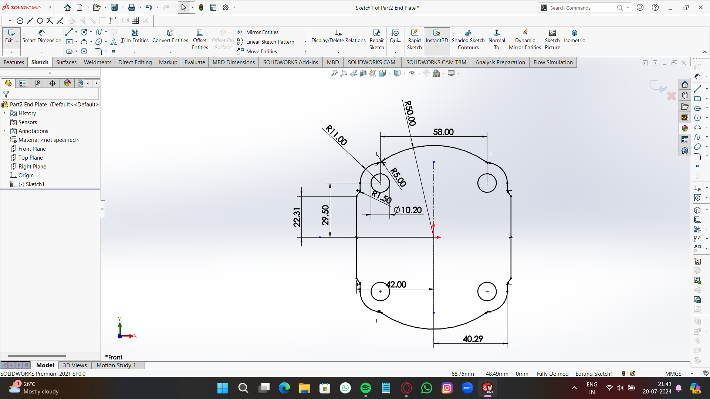Click the Section View icon in heads-up toolbar

coord(363,73)
